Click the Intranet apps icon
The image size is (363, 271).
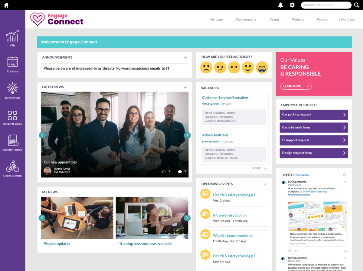(x=12, y=116)
